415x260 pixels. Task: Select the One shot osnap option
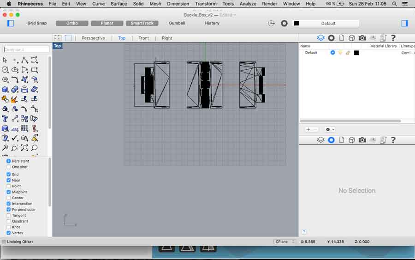(8, 167)
